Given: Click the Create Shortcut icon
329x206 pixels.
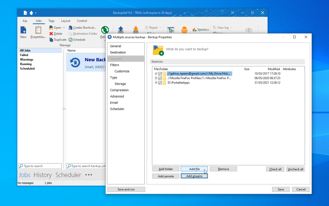Looking at the screenshot, I should 70,28.
